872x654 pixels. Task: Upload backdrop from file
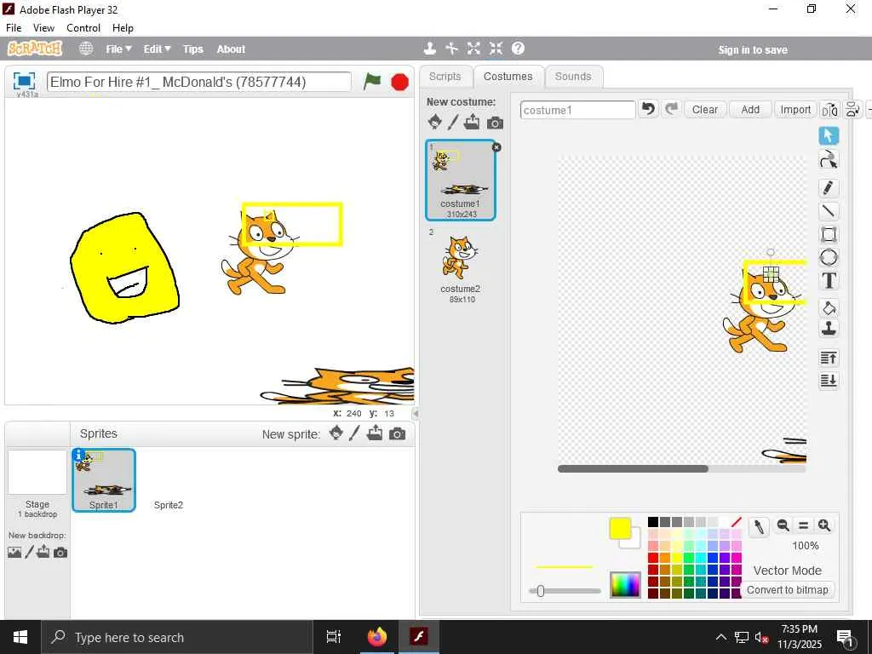[43, 552]
